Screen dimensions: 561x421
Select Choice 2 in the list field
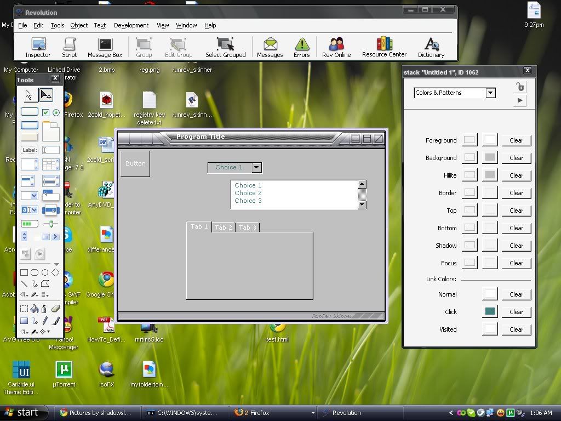click(248, 193)
